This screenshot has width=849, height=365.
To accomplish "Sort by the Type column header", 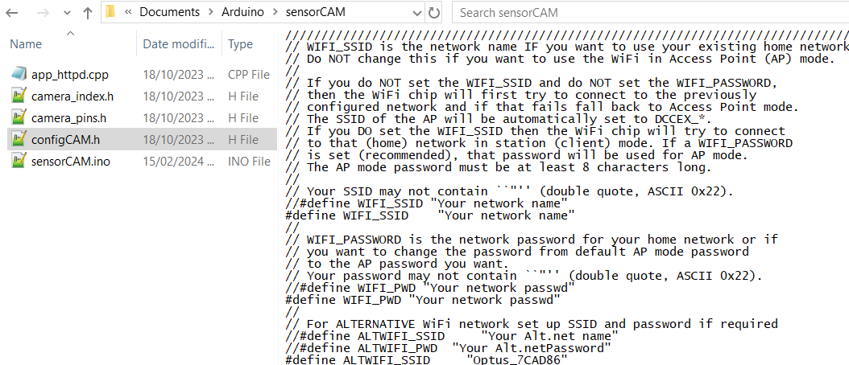I will click(x=240, y=44).
